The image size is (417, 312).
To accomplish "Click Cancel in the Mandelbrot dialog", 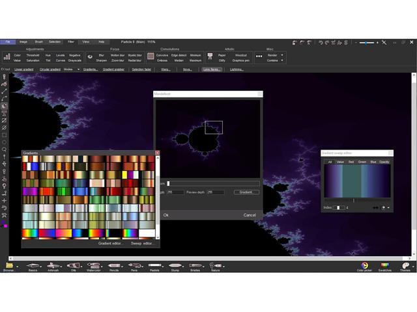I will click(250, 214).
